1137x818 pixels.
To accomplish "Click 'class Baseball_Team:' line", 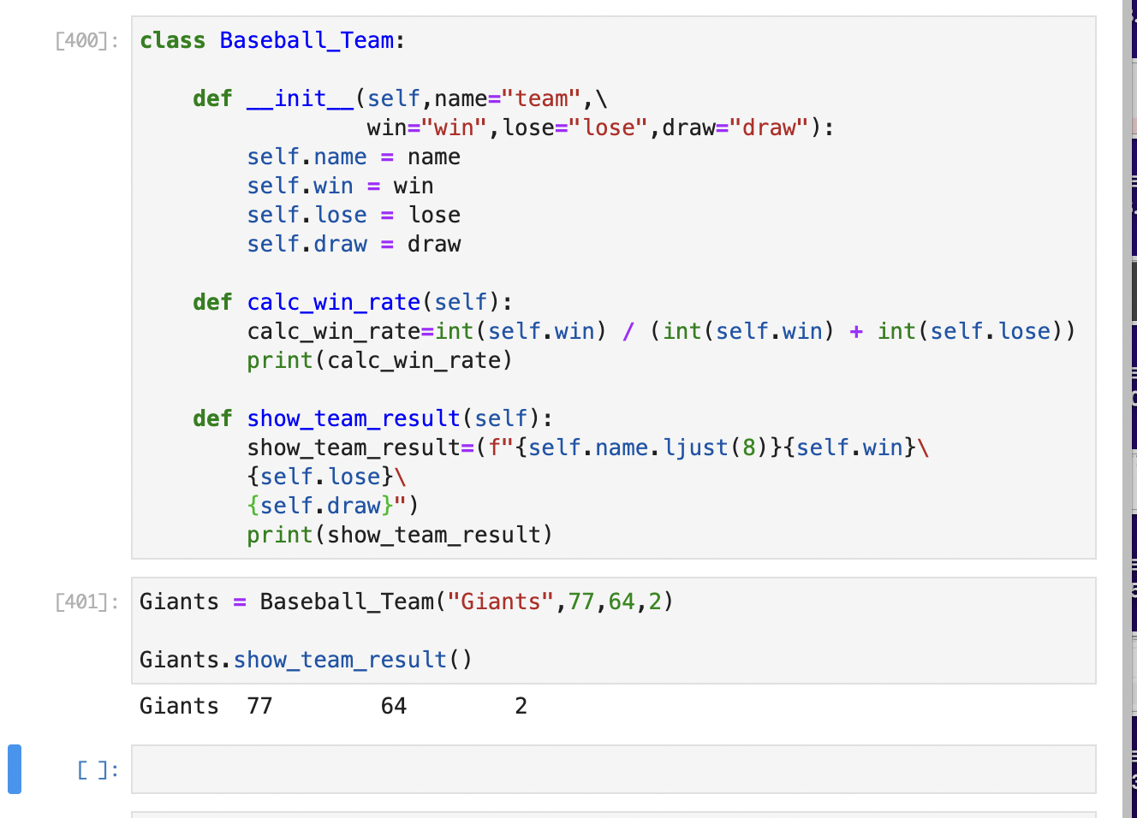I will pos(272,40).
